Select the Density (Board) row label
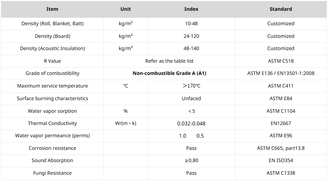Viewport: 328px width, 181px height. point(52,36)
